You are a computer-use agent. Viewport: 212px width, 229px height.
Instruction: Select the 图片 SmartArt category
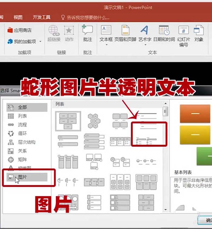27,177
